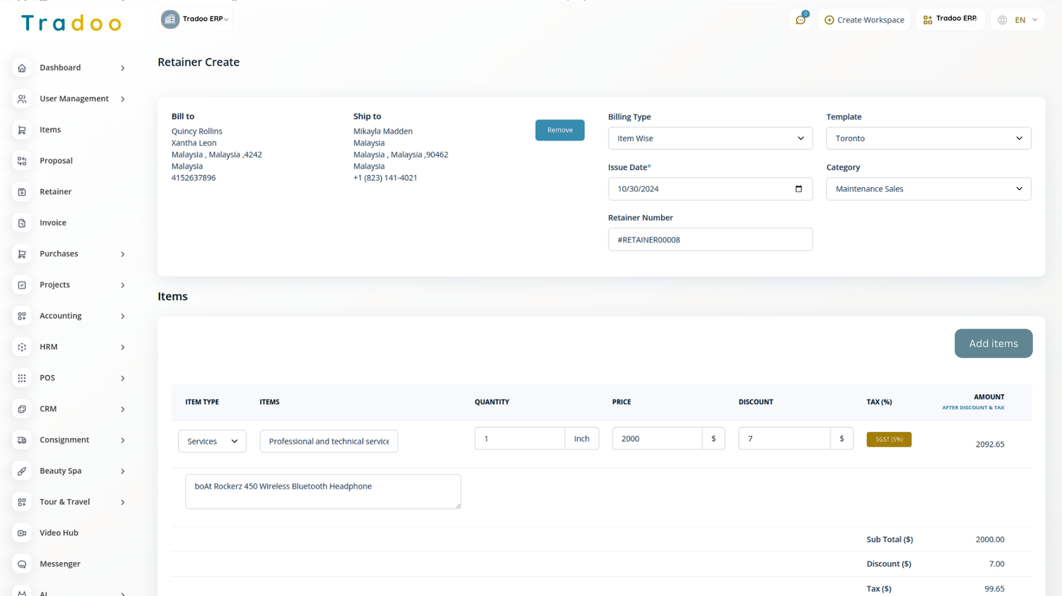Click the SGST (5%) tax badge
Image resolution: width=1062 pixels, height=596 pixels.
coord(889,439)
